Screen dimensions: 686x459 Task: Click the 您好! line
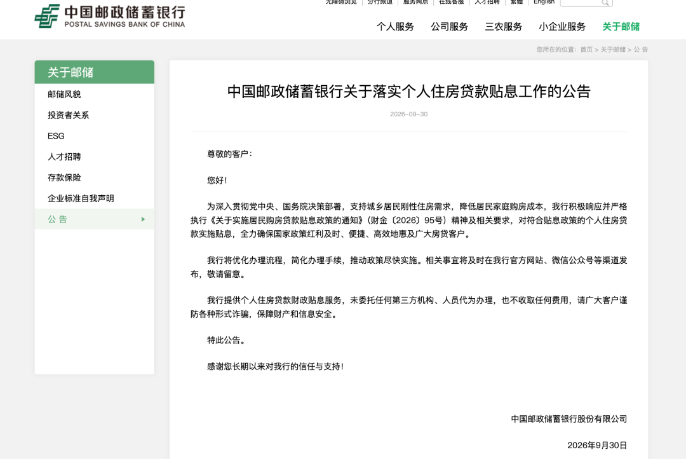coord(217,180)
